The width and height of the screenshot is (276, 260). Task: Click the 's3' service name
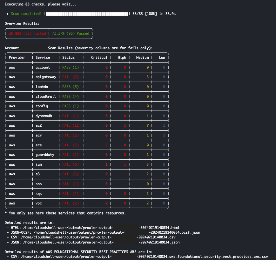[x=38, y=174]
